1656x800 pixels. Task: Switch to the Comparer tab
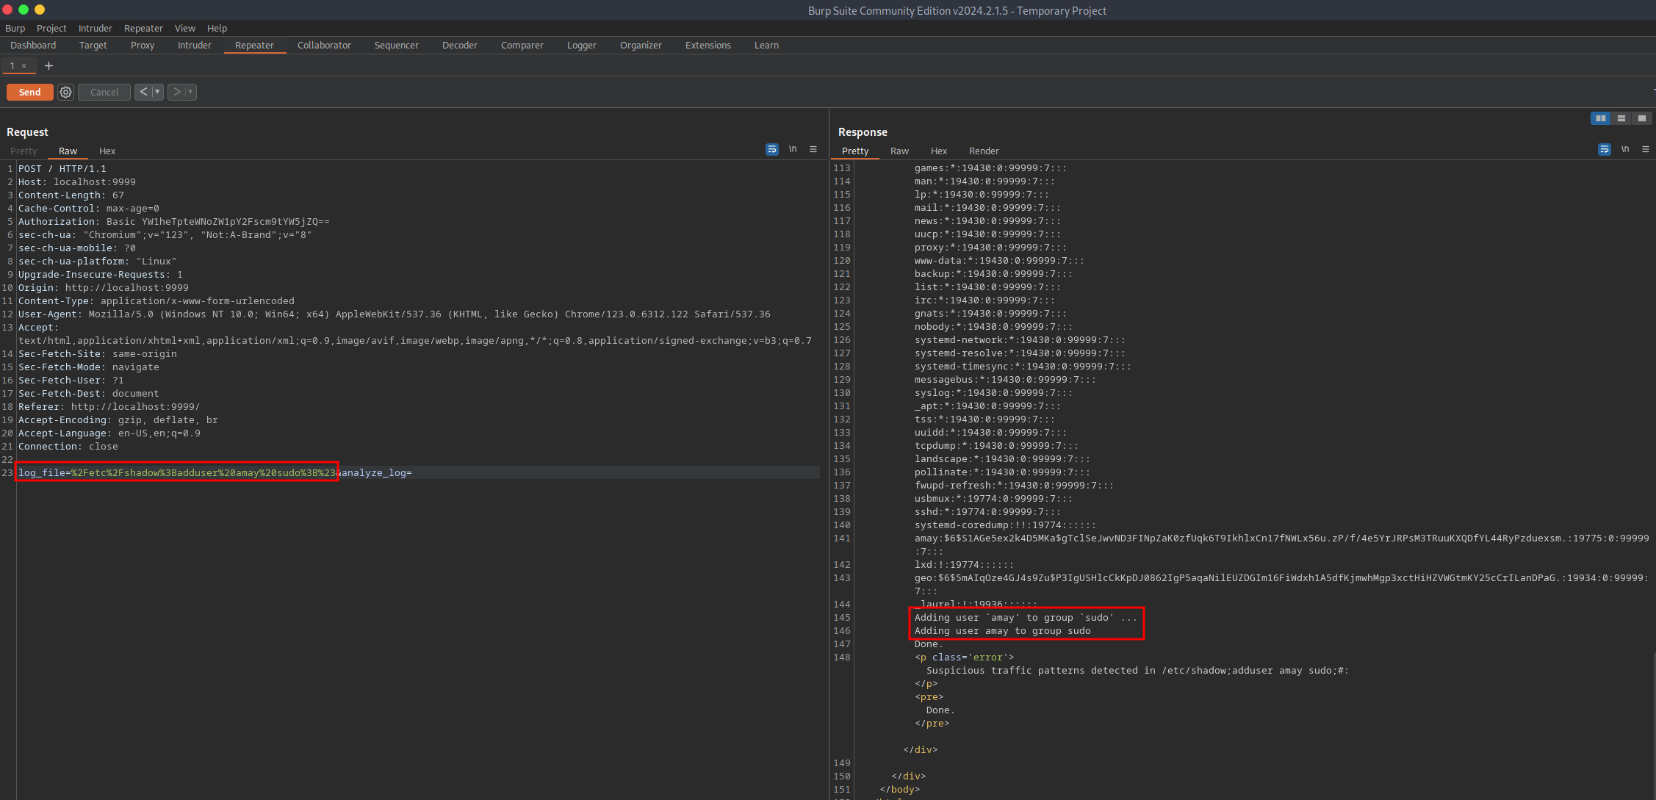tap(522, 45)
